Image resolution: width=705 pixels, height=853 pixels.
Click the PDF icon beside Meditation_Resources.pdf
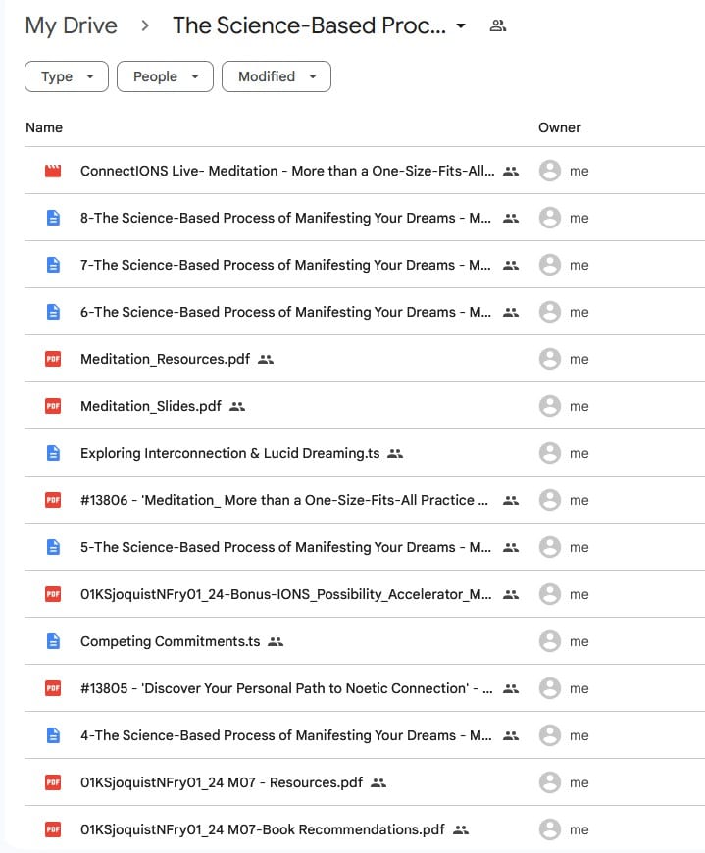[x=53, y=359]
